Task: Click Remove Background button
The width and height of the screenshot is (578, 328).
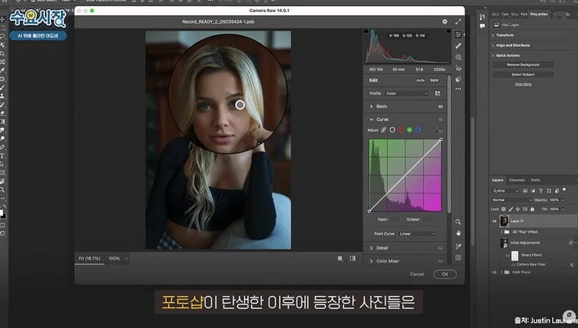Action: coord(523,65)
